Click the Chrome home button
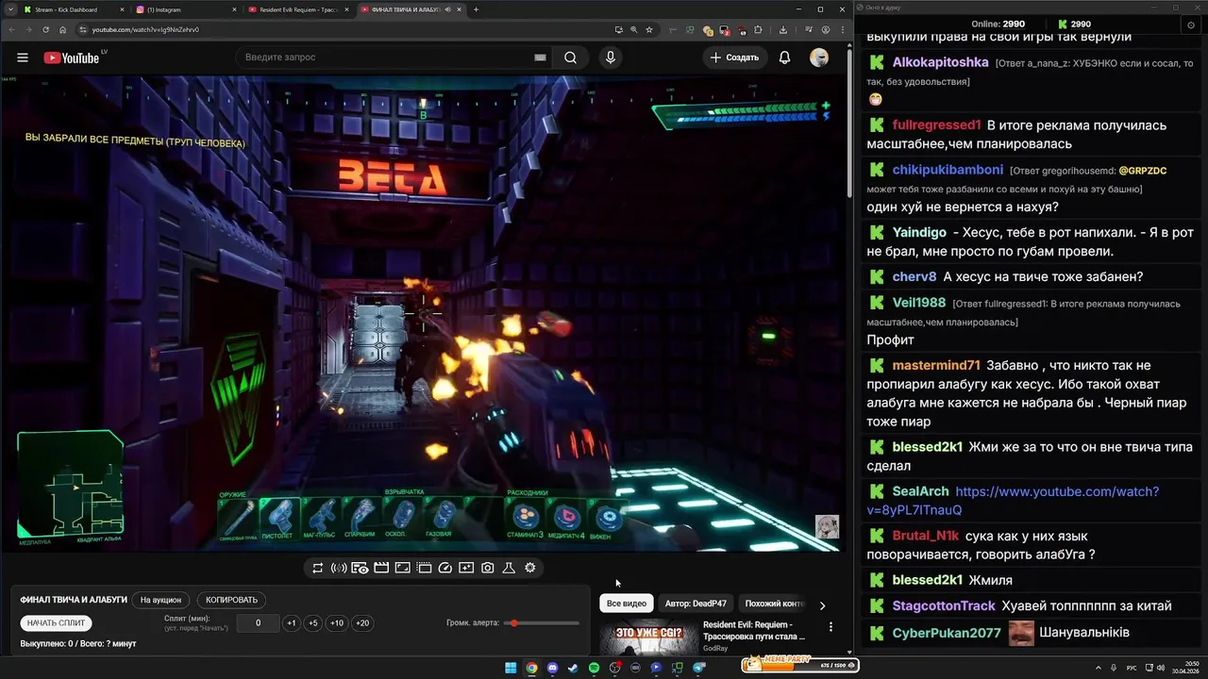 click(x=63, y=29)
